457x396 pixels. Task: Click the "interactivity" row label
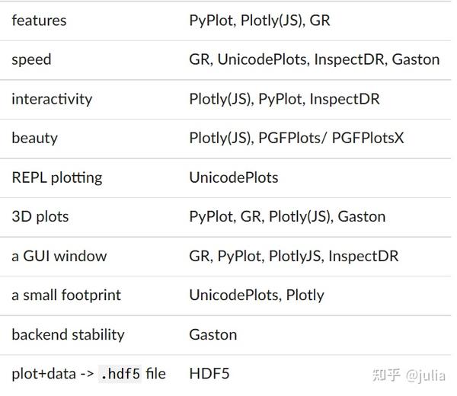coord(52,99)
